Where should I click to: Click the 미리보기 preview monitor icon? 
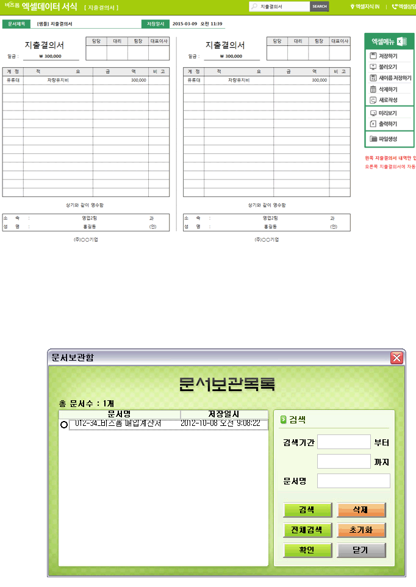click(373, 113)
